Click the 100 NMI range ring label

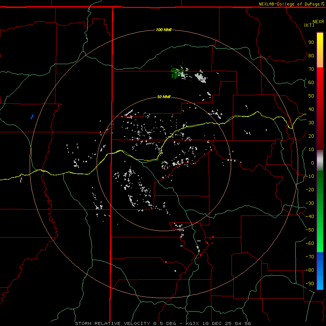click(x=164, y=30)
